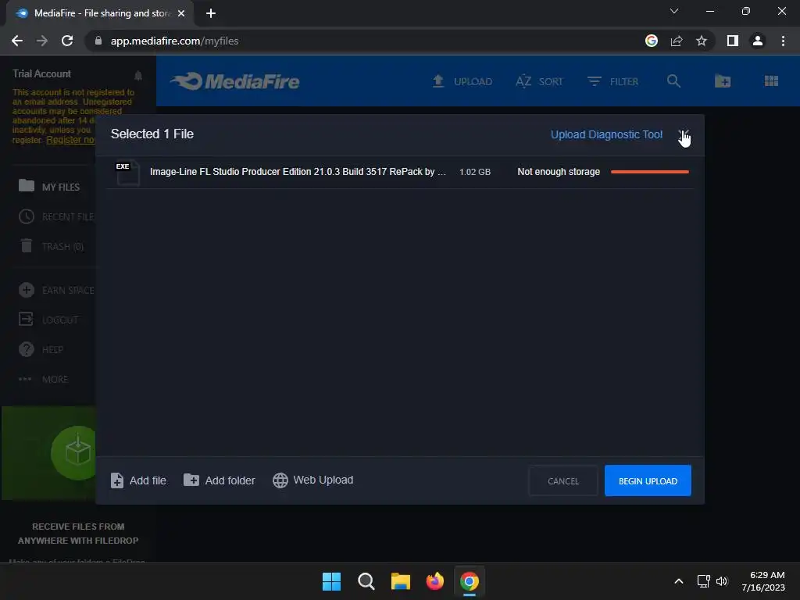The image size is (800, 600).
Task: Select the Image-Line FL Studio file name
Action: pos(298,172)
